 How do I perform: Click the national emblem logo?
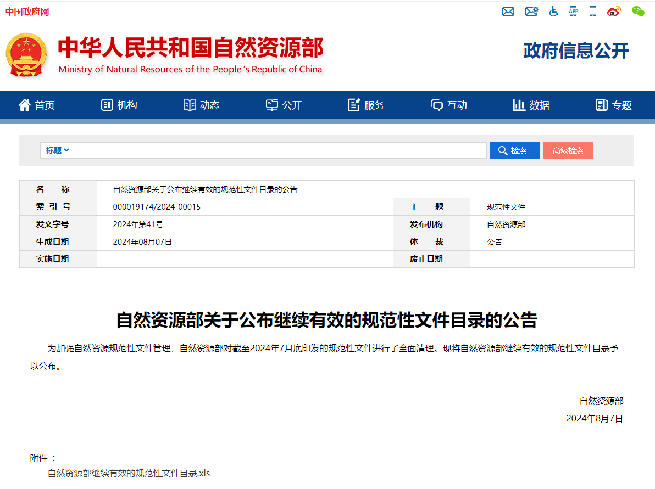[27, 54]
